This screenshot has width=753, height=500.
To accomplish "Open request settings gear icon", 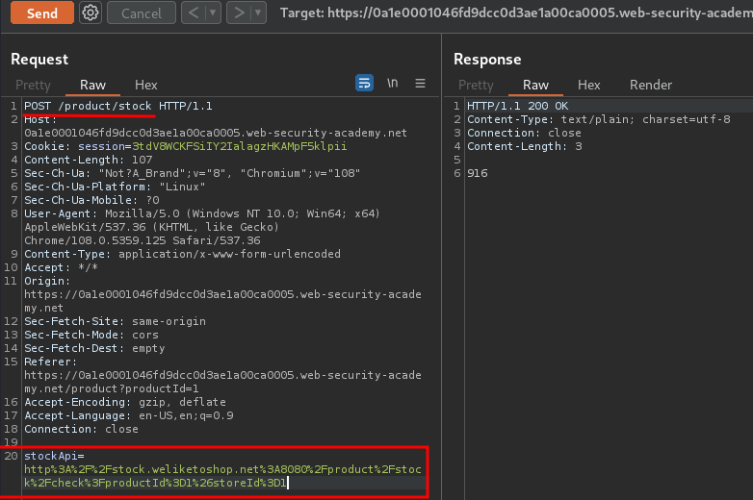I will [91, 12].
